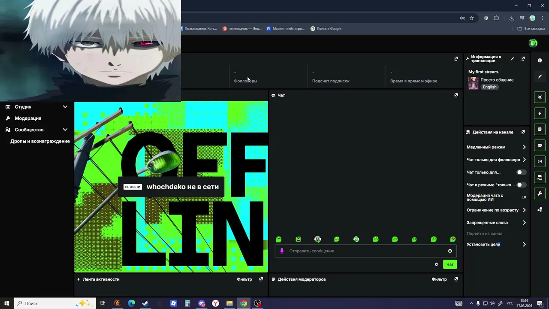Screen dimensions: 549x309
Task: Pop out the Чат panel
Action: (455, 95)
